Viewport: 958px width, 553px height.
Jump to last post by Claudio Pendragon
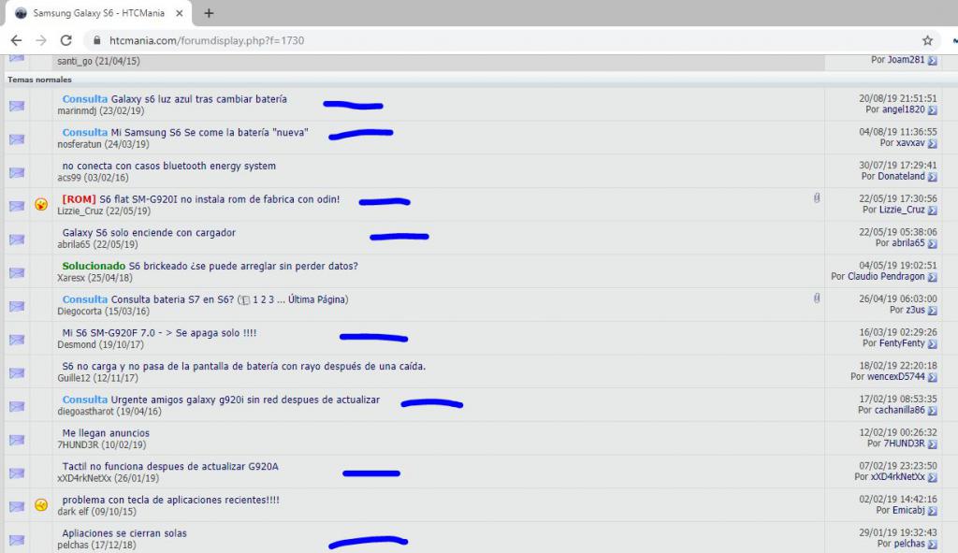click(x=932, y=276)
